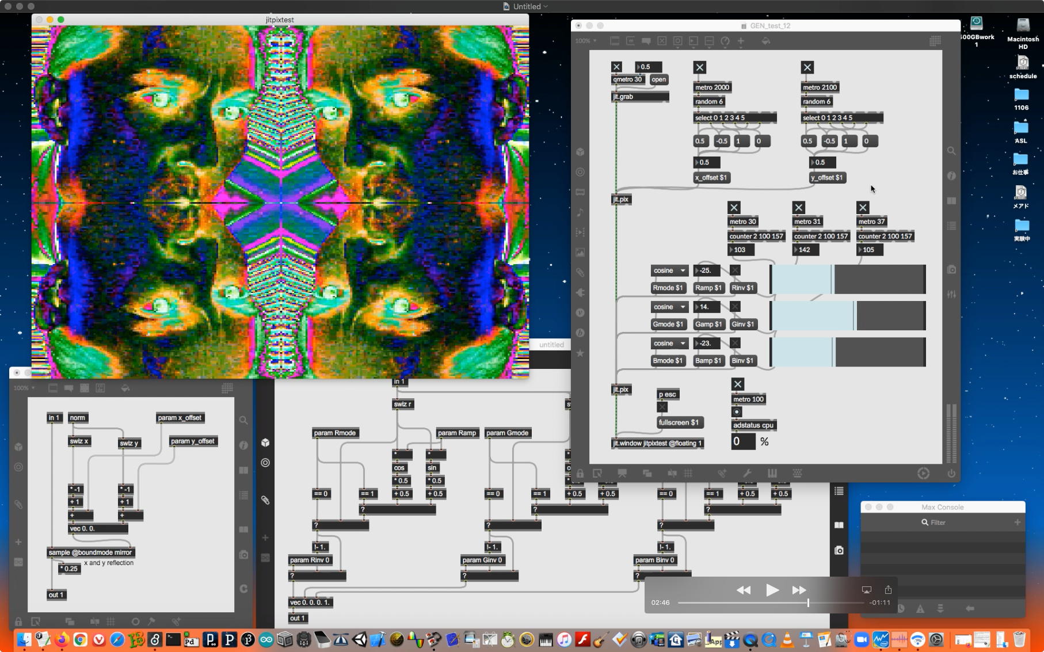Click the add object plus icon in GEN_test_12 toolbar
Image resolution: width=1044 pixels, height=652 pixels.
pos(741,41)
